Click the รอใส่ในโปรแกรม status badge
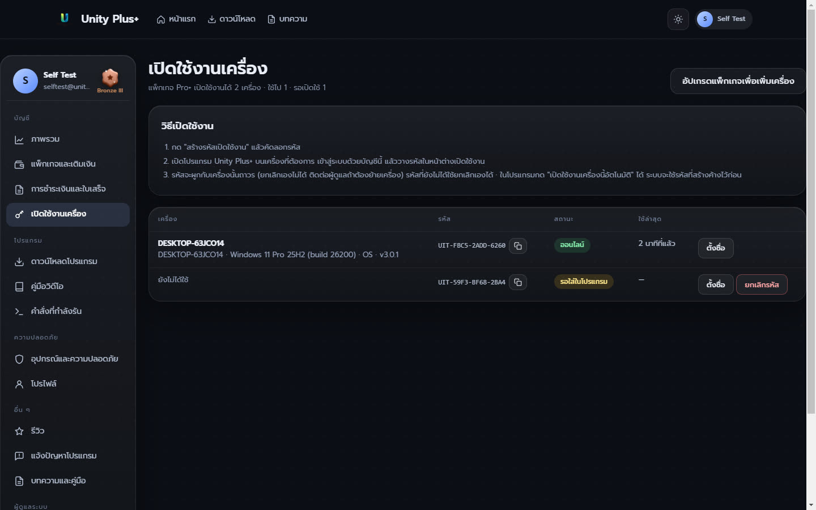This screenshot has width=816, height=510. [584, 282]
